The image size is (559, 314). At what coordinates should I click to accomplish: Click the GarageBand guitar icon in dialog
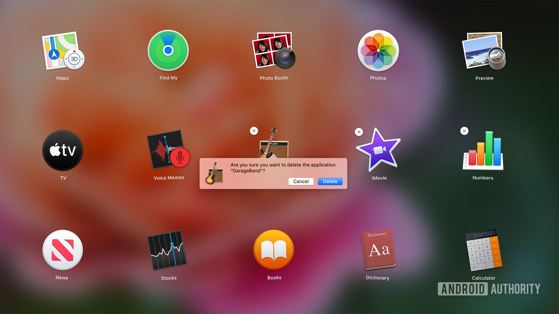214,174
